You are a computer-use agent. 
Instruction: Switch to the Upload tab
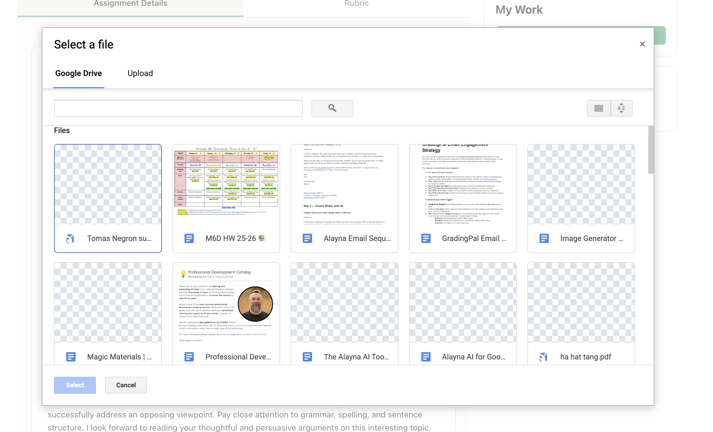[x=140, y=73]
